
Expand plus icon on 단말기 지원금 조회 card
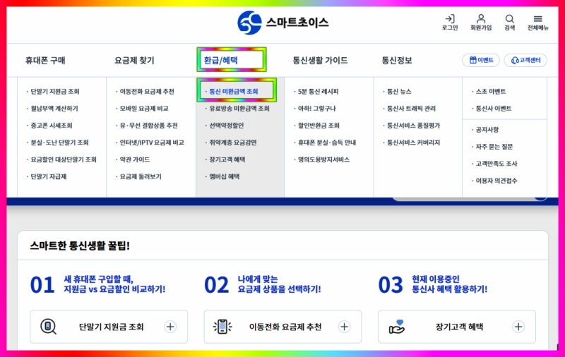(x=170, y=327)
